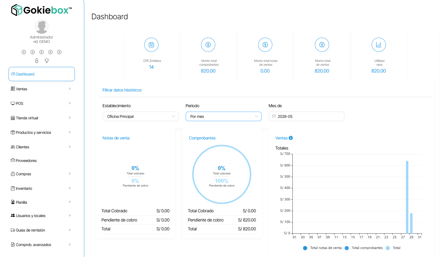Click the Utilidad neta bar-chart icon

379,45
